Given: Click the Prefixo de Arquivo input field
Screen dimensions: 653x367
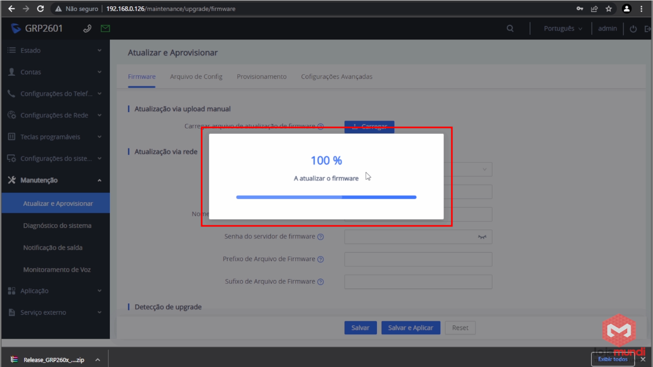Looking at the screenshot, I should 418,259.
